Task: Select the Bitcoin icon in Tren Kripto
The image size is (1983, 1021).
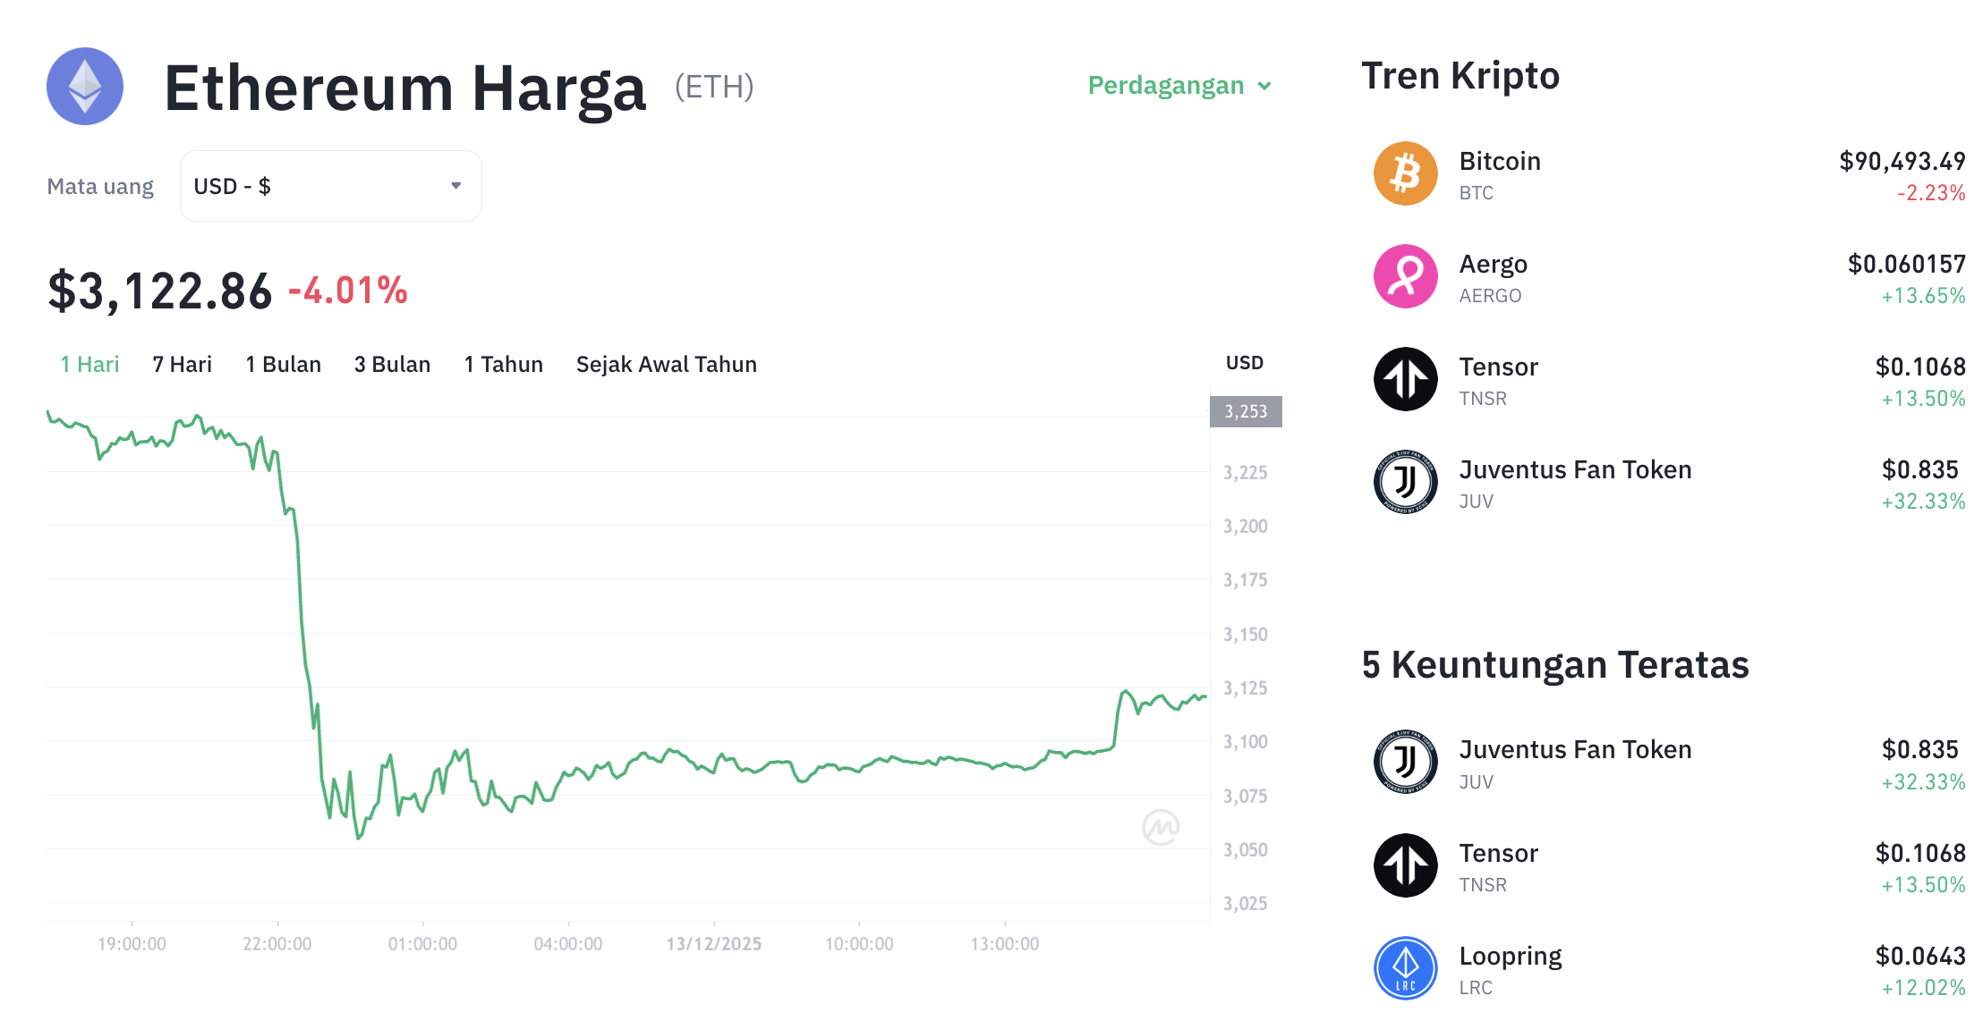Action: [1405, 173]
